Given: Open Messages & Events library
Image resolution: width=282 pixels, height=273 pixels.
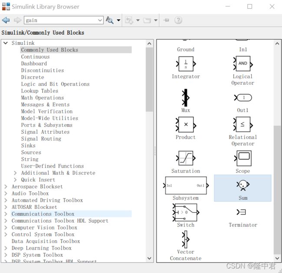Looking at the screenshot, I should click(45, 105).
